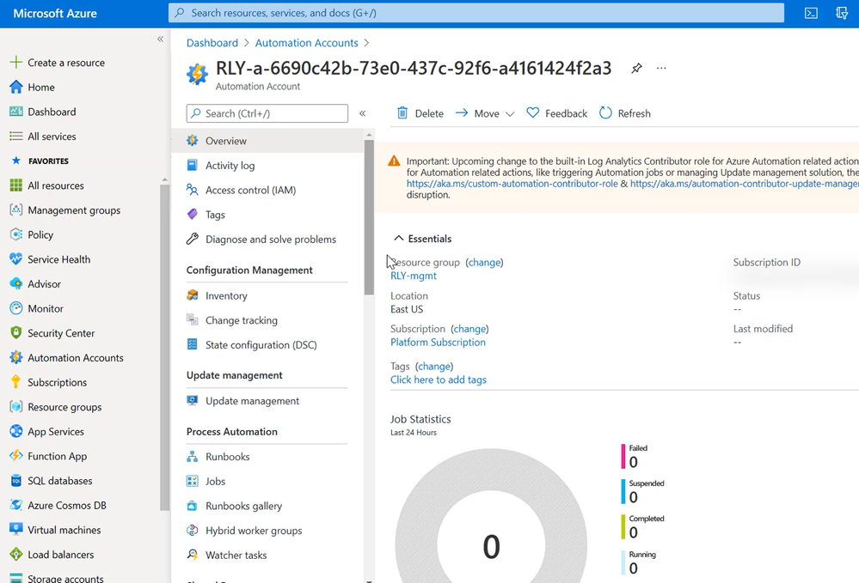Click the Azure Cosmos DB icon
The width and height of the screenshot is (859, 583).
click(15, 506)
